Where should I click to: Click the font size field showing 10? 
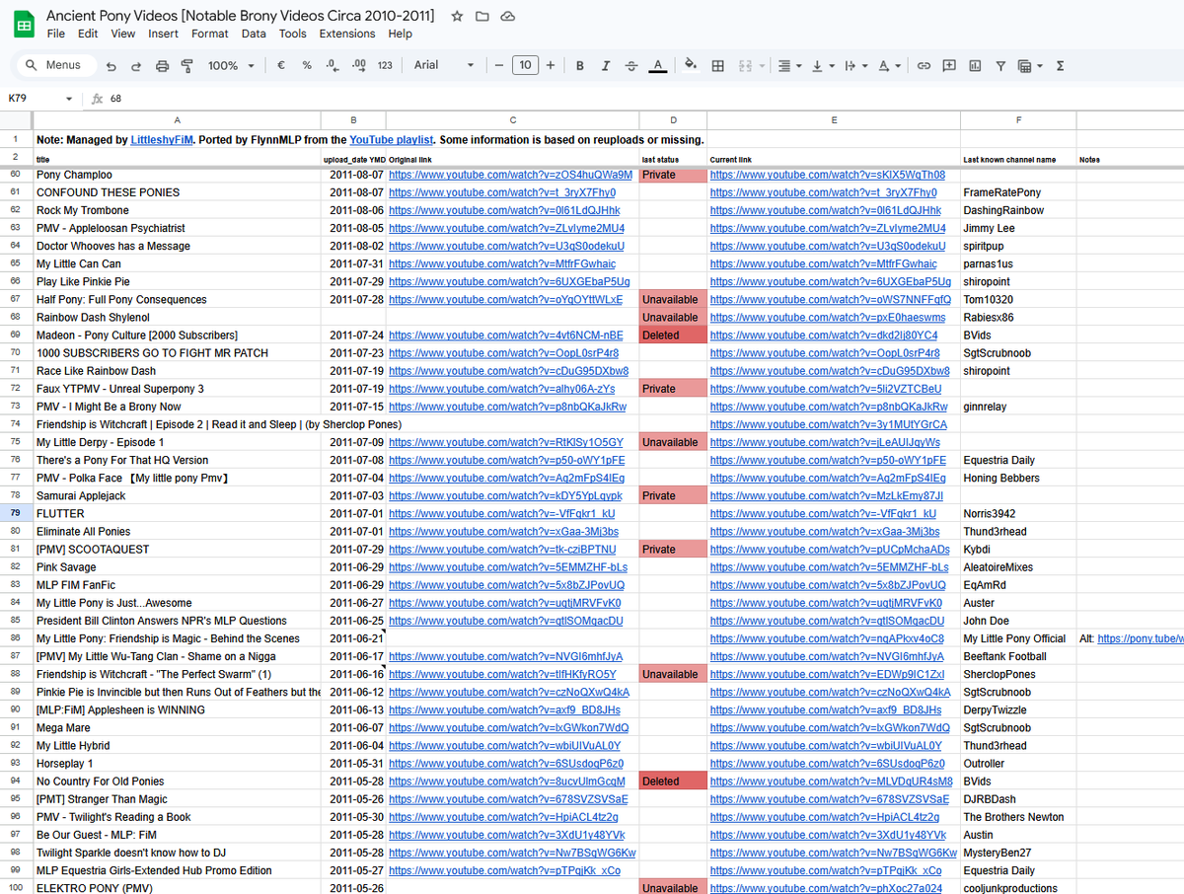[525, 65]
